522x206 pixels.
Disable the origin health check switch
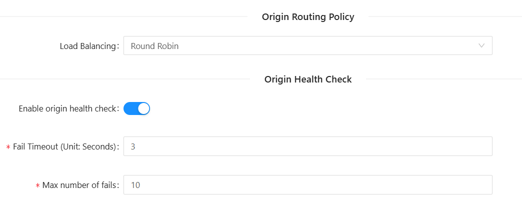[x=136, y=108]
